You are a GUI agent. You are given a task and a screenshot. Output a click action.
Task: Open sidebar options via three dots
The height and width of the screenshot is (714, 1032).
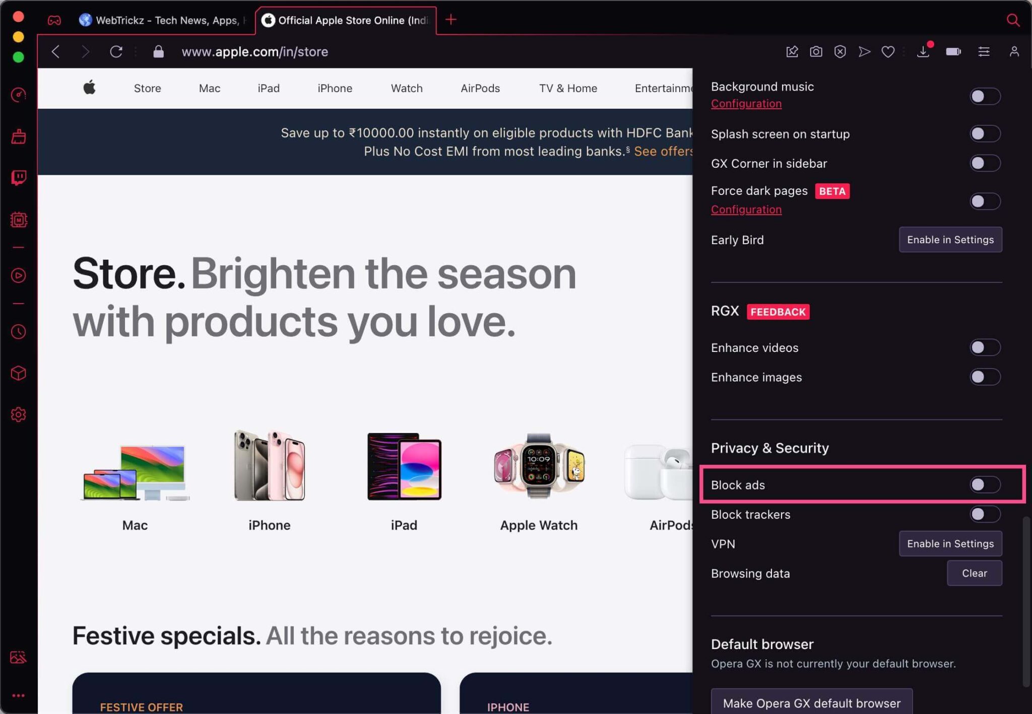tap(19, 695)
